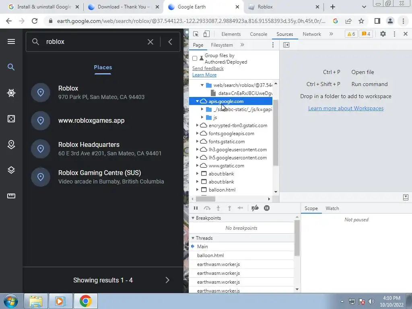Bookmark this tab with the star
412x309 pixels.
pyautogui.click(x=361, y=21)
